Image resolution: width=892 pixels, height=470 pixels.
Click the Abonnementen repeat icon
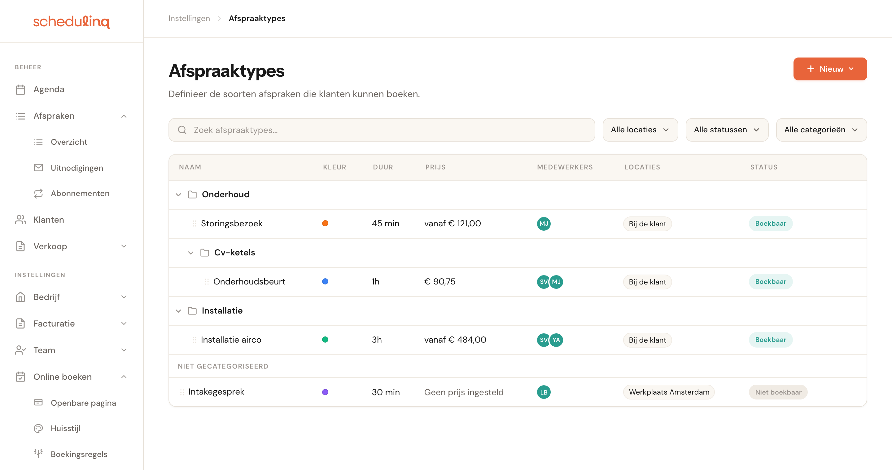point(38,193)
